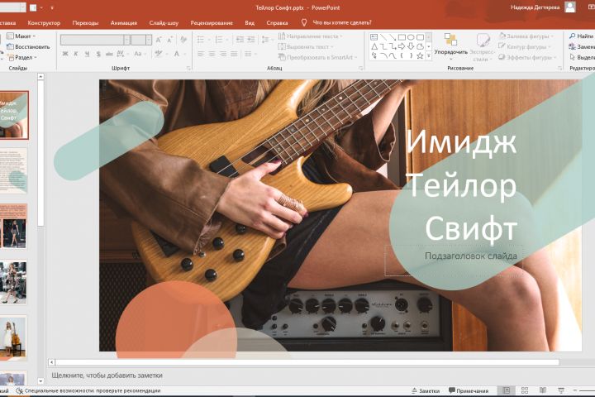Open the Слайд-шоу tab
The width and height of the screenshot is (595, 397).
[x=164, y=23]
